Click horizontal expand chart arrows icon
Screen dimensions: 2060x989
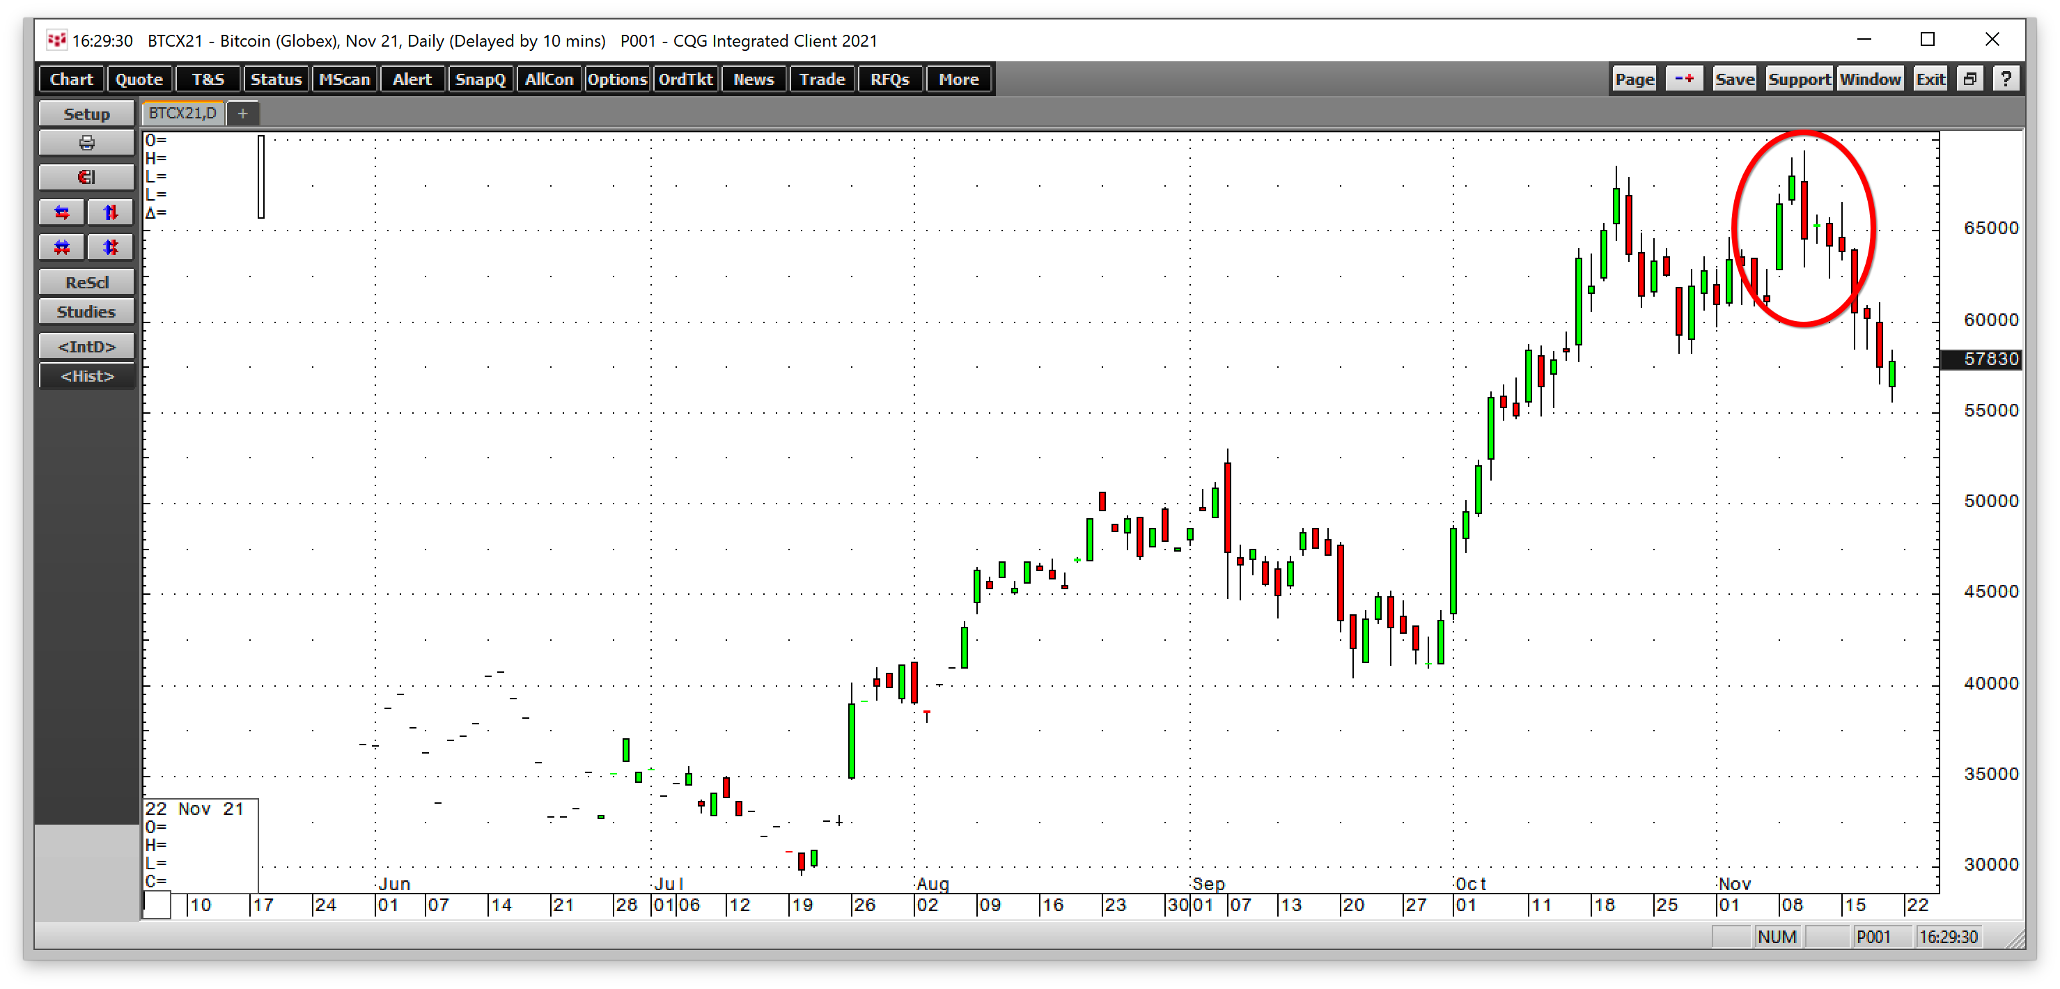pos(61,212)
